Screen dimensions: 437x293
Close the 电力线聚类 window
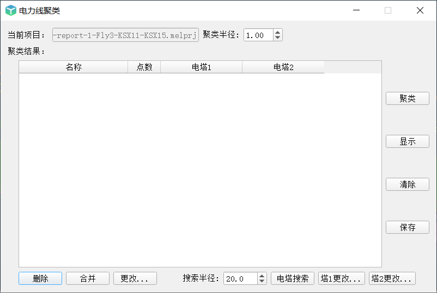point(420,10)
